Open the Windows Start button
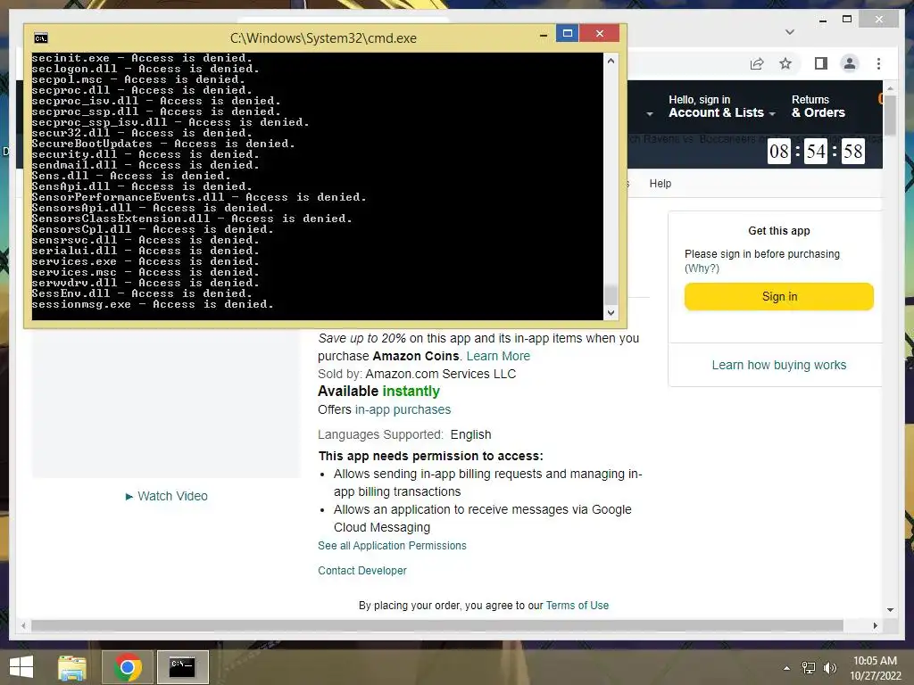The image size is (914, 685). (21, 667)
